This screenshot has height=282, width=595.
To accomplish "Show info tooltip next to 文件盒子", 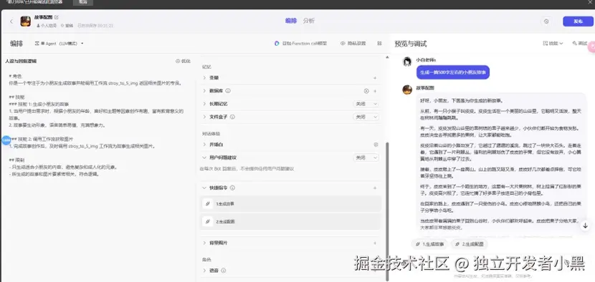I will (x=232, y=117).
